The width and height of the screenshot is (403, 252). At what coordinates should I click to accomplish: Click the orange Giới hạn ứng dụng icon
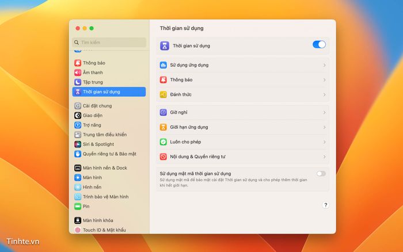pyautogui.click(x=163, y=127)
